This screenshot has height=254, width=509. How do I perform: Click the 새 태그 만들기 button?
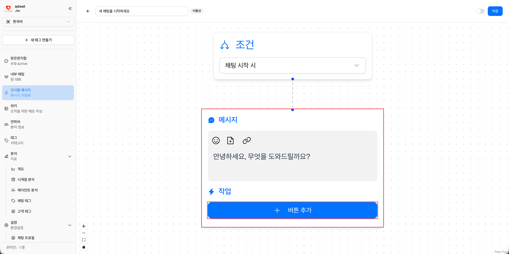(x=38, y=40)
